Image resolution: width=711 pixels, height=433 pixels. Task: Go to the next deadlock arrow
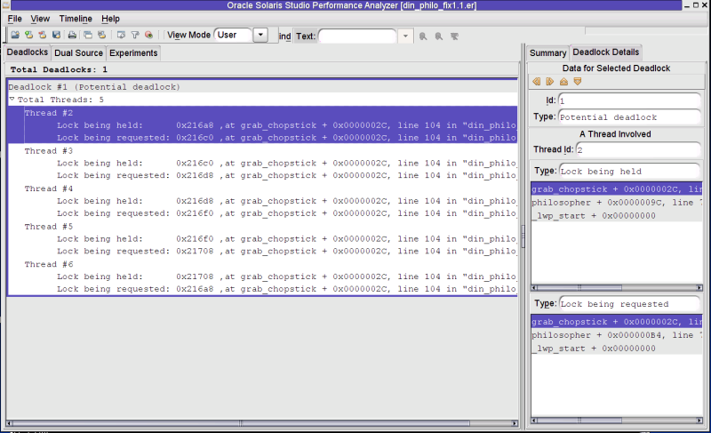coord(550,82)
